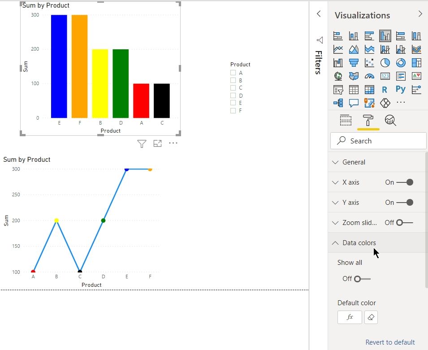The height and width of the screenshot is (350, 428).
Task: Add an ArcGIS Maps visual
Action: pos(369,103)
